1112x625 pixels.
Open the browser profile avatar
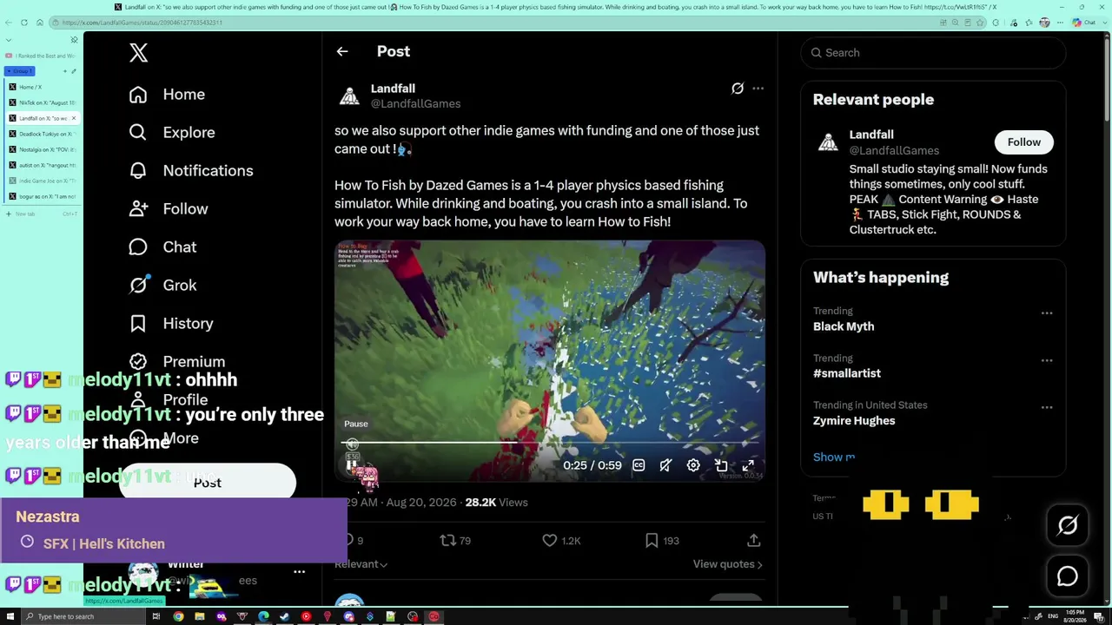(x=1044, y=23)
